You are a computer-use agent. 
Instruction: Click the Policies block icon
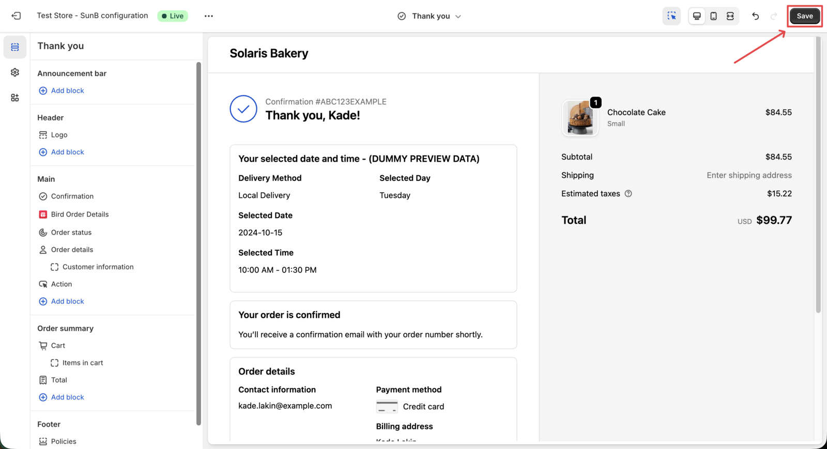pos(43,441)
